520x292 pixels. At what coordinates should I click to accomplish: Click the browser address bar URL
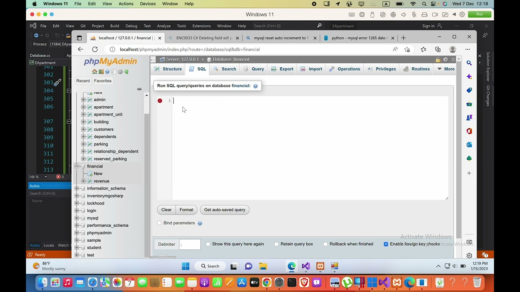pos(190,49)
